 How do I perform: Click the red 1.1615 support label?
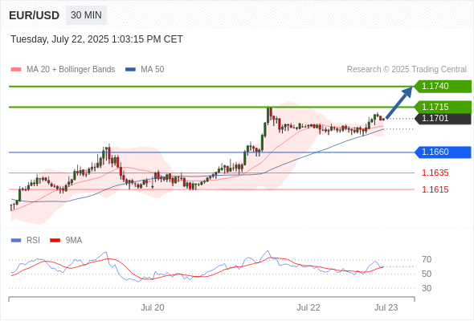(x=435, y=189)
